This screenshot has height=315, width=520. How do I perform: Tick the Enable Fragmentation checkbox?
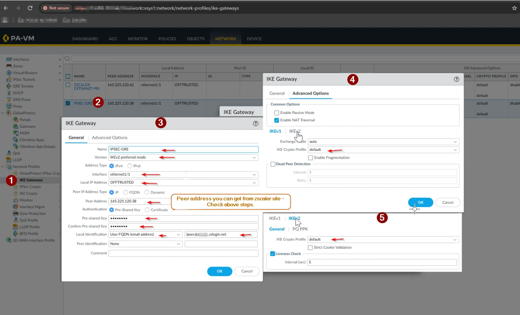[311, 158]
